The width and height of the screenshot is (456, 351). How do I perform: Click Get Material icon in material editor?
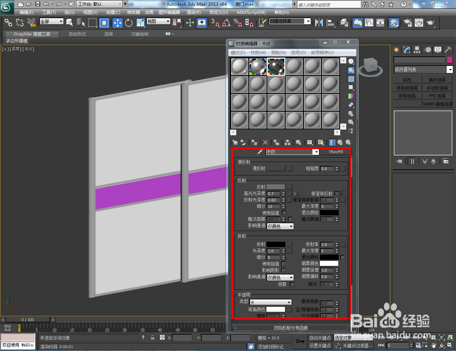click(x=235, y=142)
